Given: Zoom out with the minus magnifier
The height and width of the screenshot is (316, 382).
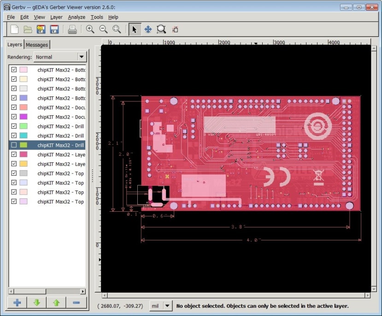Looking at the screenshot, I should tap(104, 30).
